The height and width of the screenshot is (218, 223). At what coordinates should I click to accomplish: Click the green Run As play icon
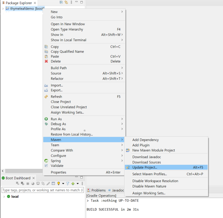[x=46, y=119]
